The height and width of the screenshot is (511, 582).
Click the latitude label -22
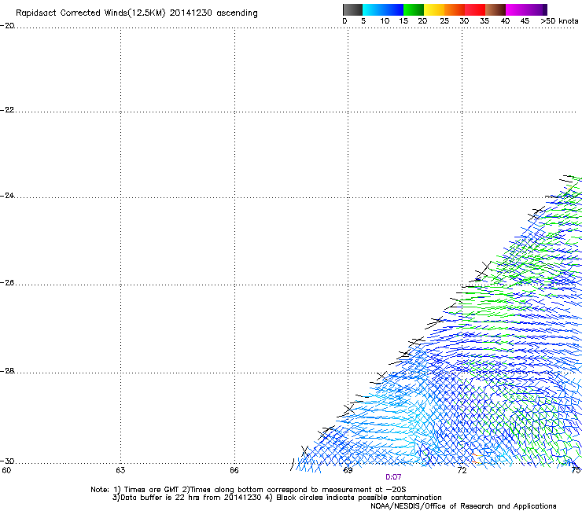(7, 110)
